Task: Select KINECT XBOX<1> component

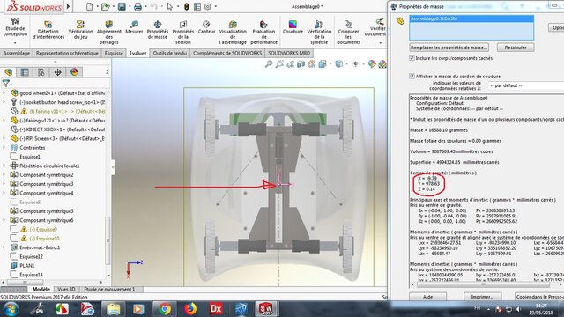Action: click(x=62, y=129)
